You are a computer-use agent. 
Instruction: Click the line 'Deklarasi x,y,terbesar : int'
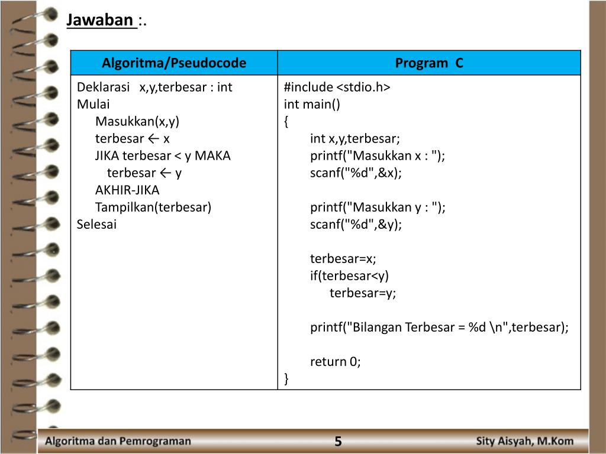[154, 87]
